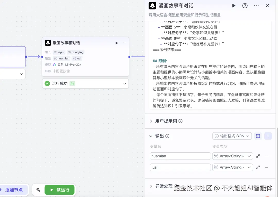This screenshot has height=197, width=278.
Task: Open the help icon in the panel header
Action: click(245, 5)
